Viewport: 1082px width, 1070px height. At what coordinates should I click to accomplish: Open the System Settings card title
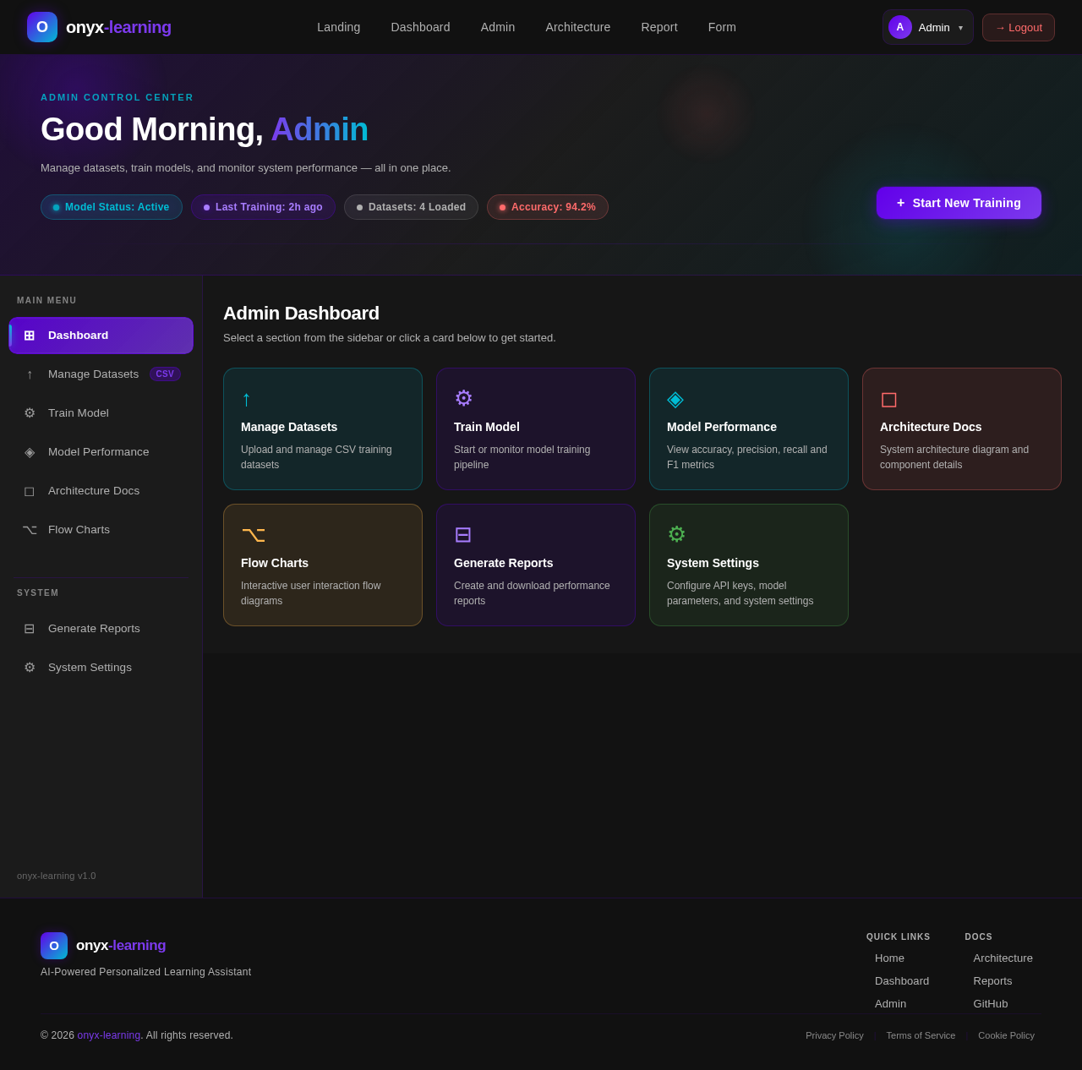tap(713, 563)
